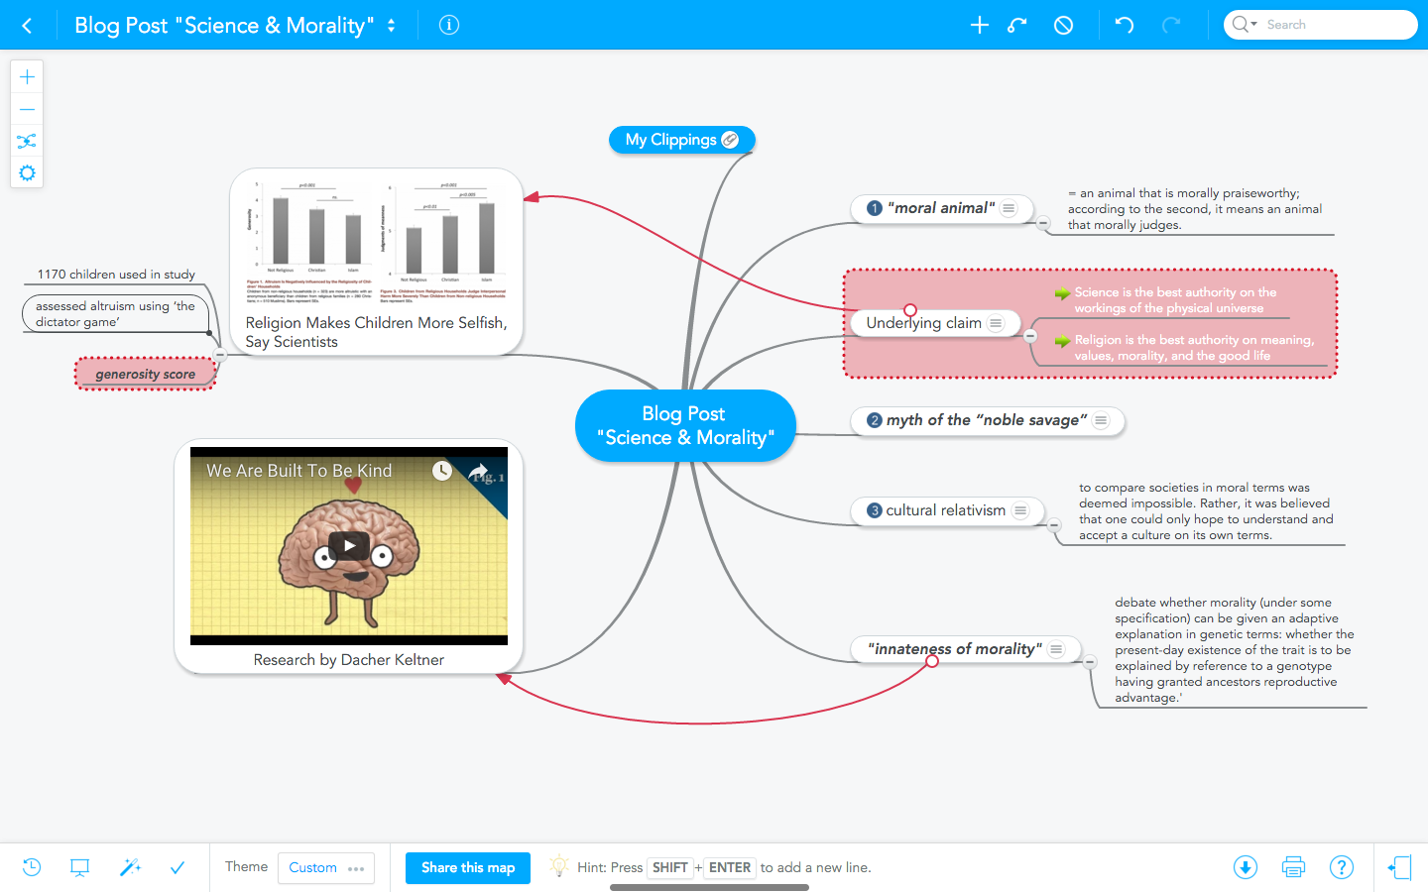Go back using the left arrow icon

point(27,26)
